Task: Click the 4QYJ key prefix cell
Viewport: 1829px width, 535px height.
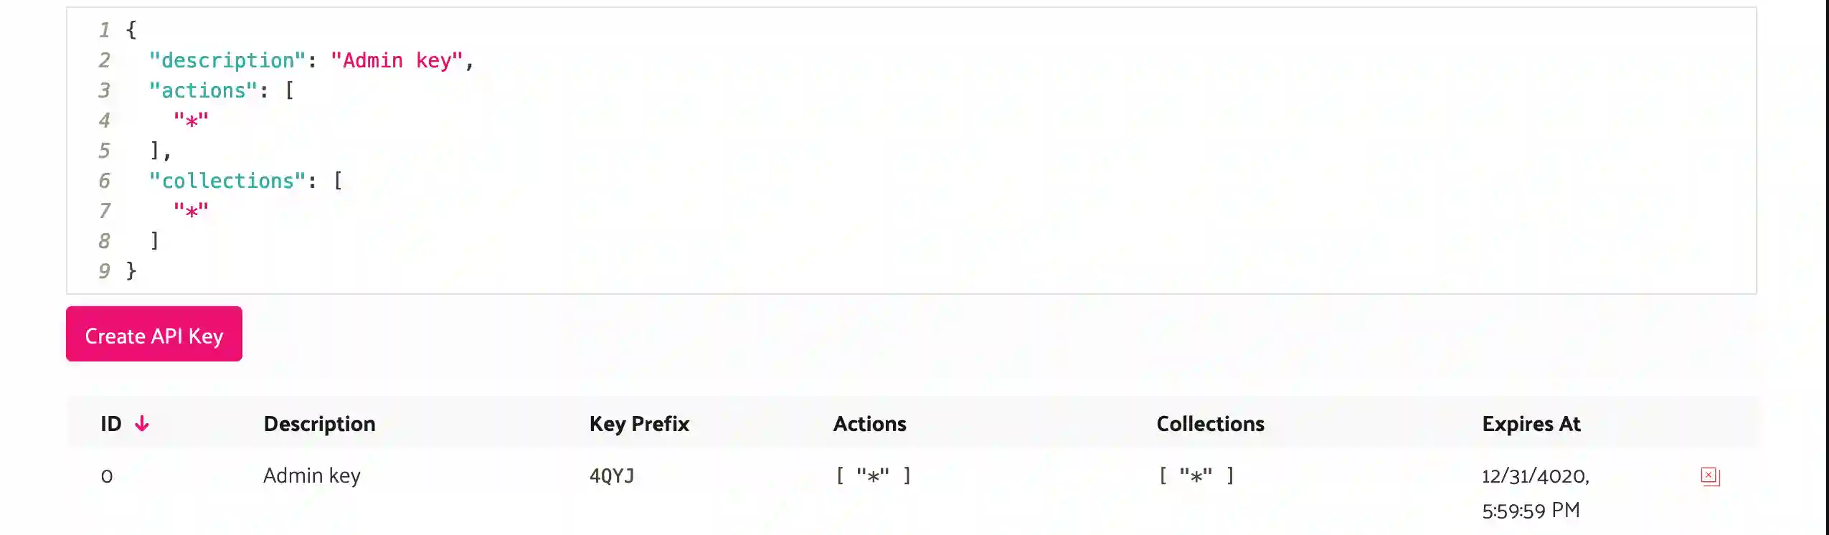Action: (x=612, y=475)
